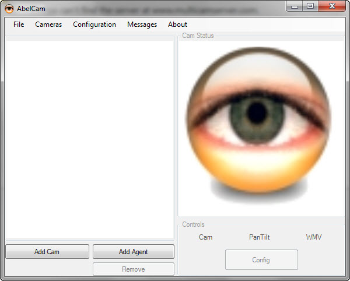Image resolution: width=350 pixels, height=281 pixels.
Task: Click the Config button in Controls
Action: point(261,259)
